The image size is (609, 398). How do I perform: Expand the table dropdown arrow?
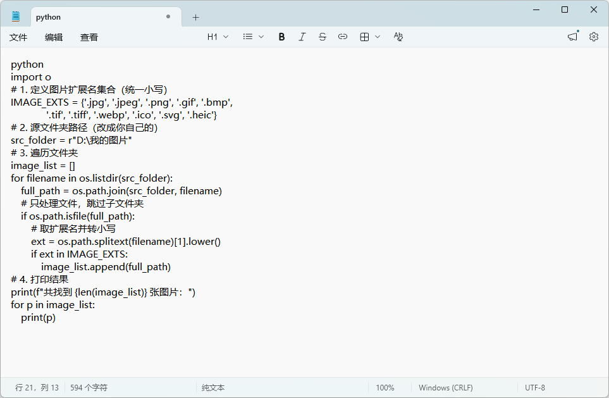(x=377, y=37)
